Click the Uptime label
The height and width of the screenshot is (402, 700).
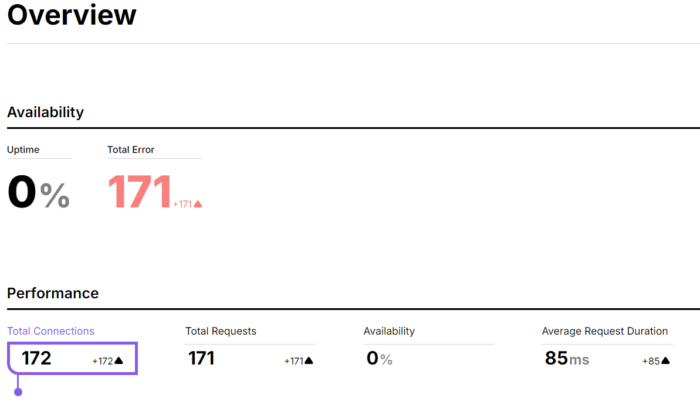pos(23,150)
